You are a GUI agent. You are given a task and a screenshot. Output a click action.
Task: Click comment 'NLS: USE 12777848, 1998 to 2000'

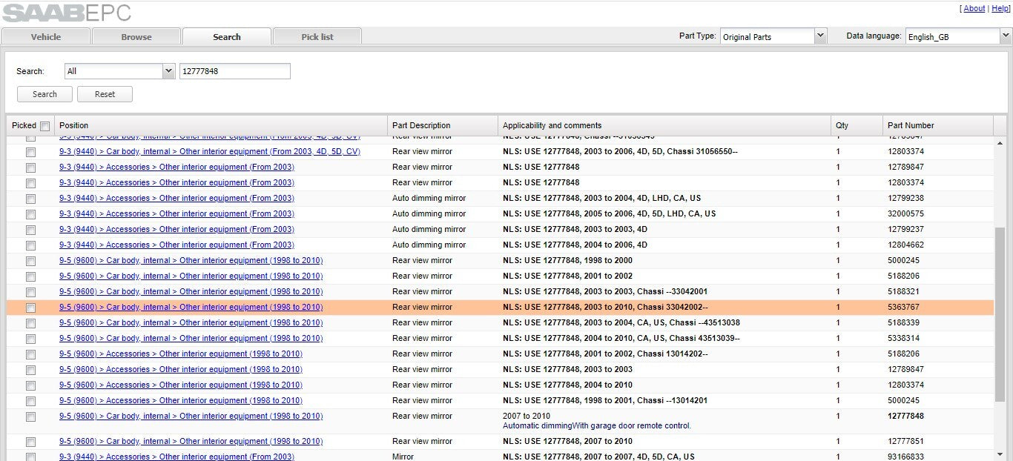pos(567,260)
